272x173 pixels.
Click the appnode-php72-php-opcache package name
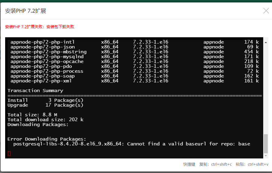[x=47, y=62]
